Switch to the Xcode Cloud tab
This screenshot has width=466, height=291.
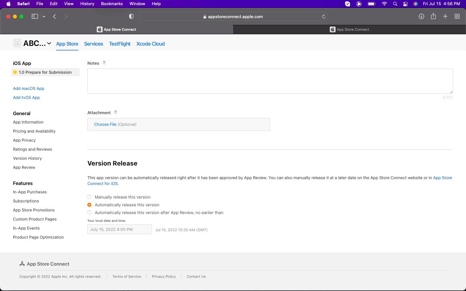tap(150, 44)
